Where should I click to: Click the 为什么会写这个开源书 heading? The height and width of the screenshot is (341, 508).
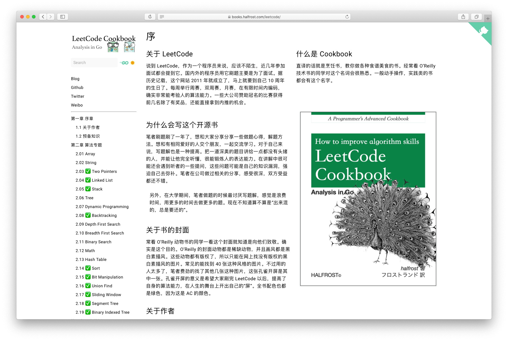coord(182,125)
